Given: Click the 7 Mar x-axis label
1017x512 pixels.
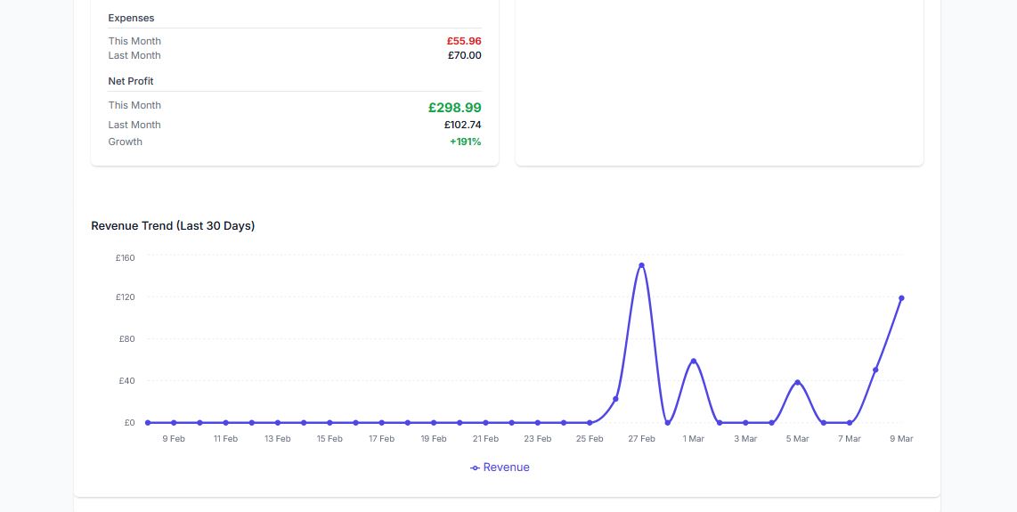Looking at the screenshot, I should click(849, 439).
